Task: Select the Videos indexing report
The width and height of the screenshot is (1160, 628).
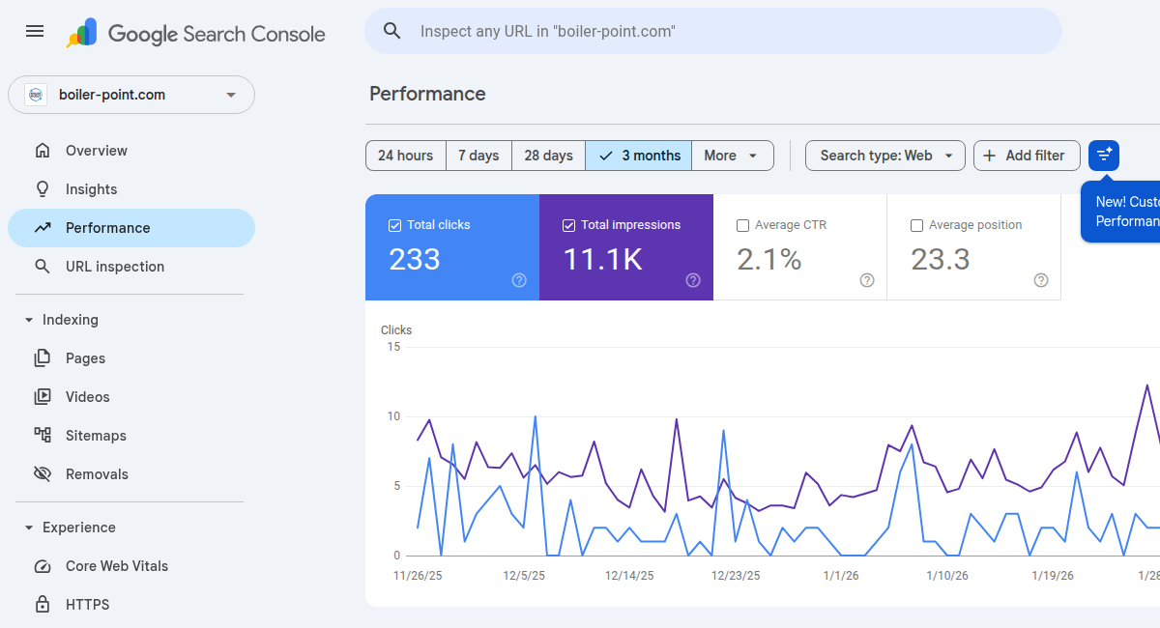Action: click(86, 396)
